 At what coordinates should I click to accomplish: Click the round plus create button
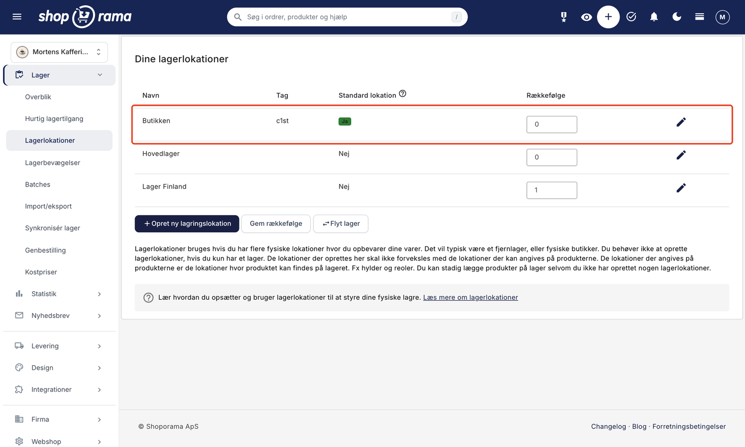[x=608, y=17]
